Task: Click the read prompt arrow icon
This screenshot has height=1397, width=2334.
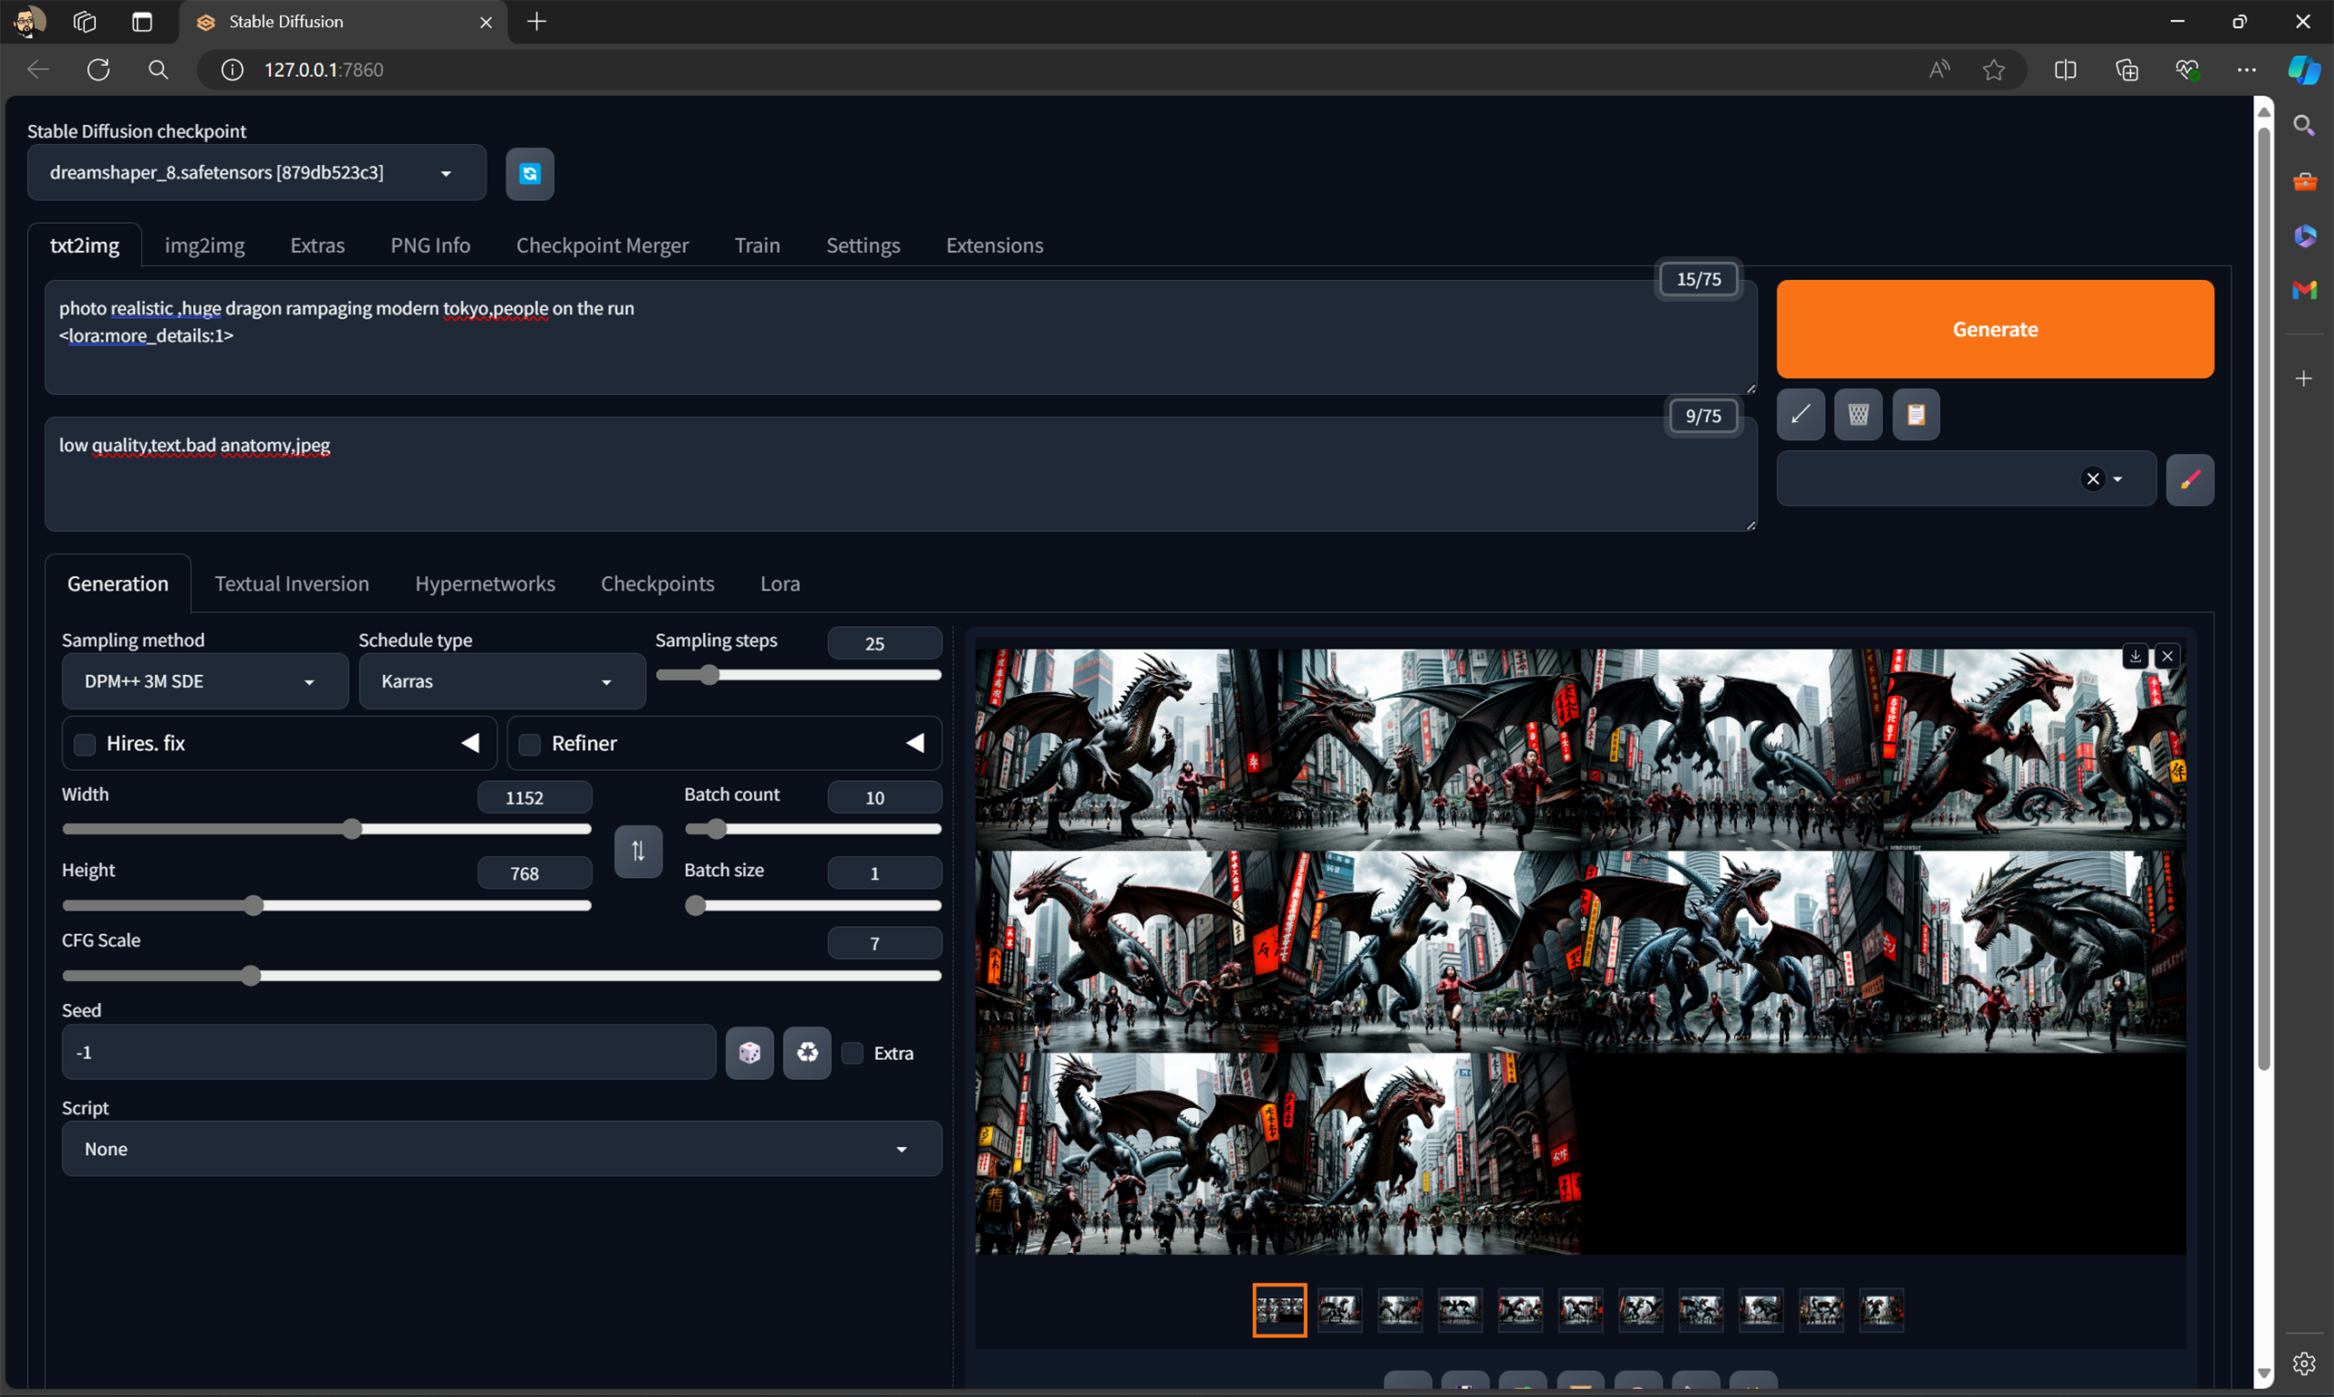Action: click(1800, 414)
